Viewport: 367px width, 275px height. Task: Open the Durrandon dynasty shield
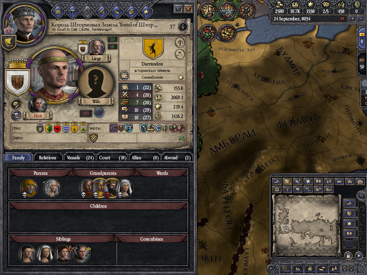[x=153, y=48]
